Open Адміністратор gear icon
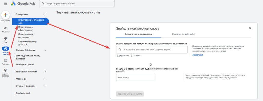The width and height of the screenshot is (263, 101). click(x=6, y=70)
